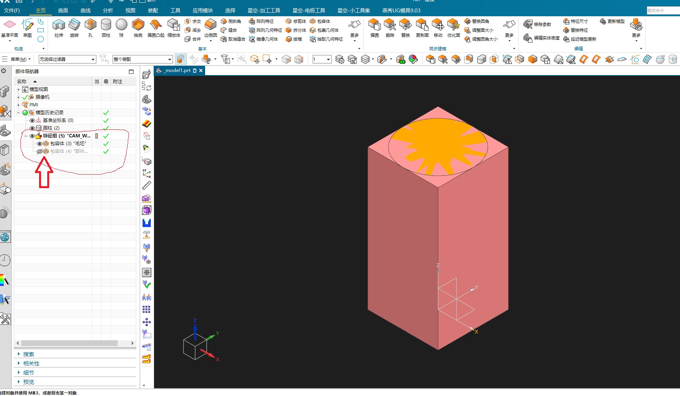
Task: Open the 应用模块 ribbon tab
Action: pyautogui.click(x=203, y=10)
